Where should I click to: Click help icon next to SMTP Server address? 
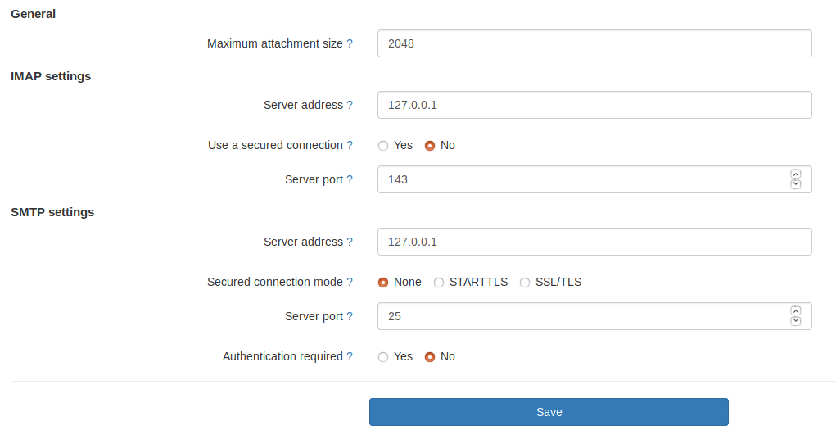(350, 242)
